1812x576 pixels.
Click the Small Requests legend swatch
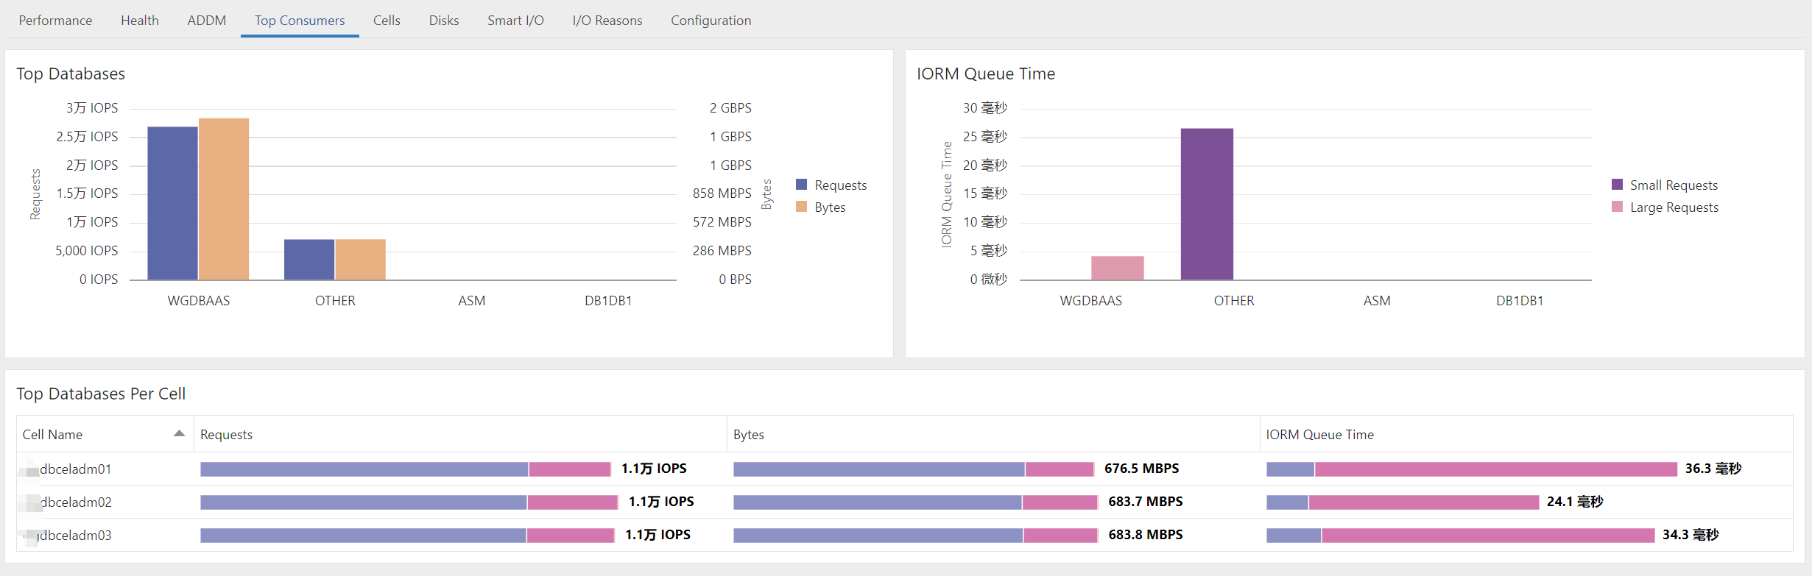coord(1617,185)
